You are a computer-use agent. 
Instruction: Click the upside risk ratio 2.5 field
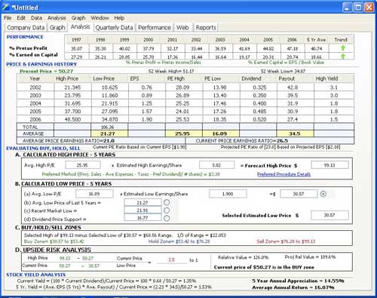(x=172, y=260)
